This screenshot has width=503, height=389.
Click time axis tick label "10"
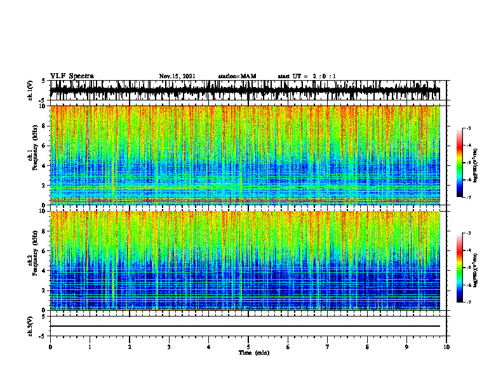click(x=446, y=347)
